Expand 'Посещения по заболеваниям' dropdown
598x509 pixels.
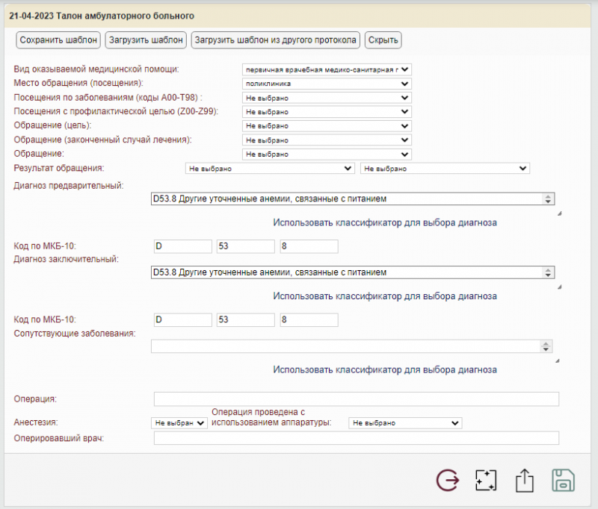[326, 98]
